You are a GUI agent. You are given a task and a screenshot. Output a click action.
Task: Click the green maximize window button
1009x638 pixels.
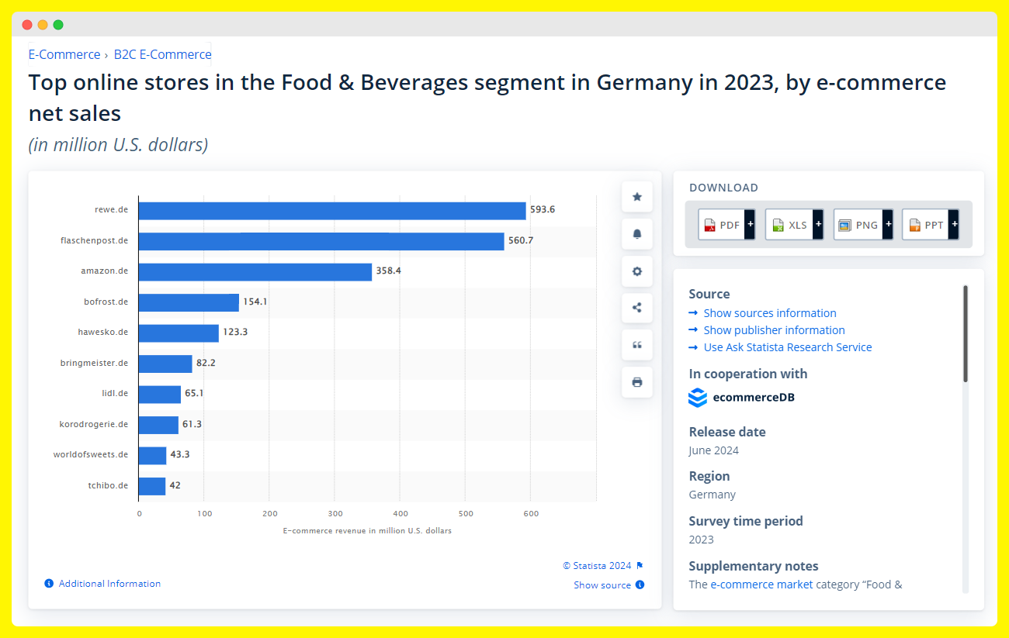pos(58,25)
